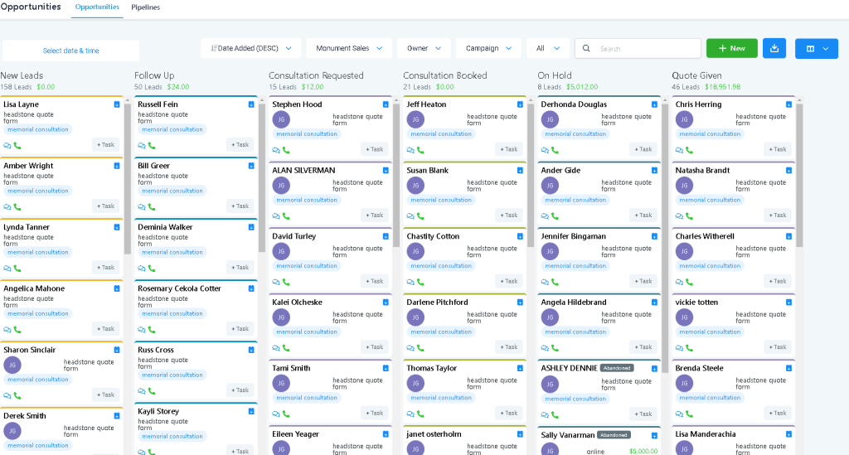The image size is (849, 455).
Task: Switch to the Pipelines tab
Action: click(145, 7)
